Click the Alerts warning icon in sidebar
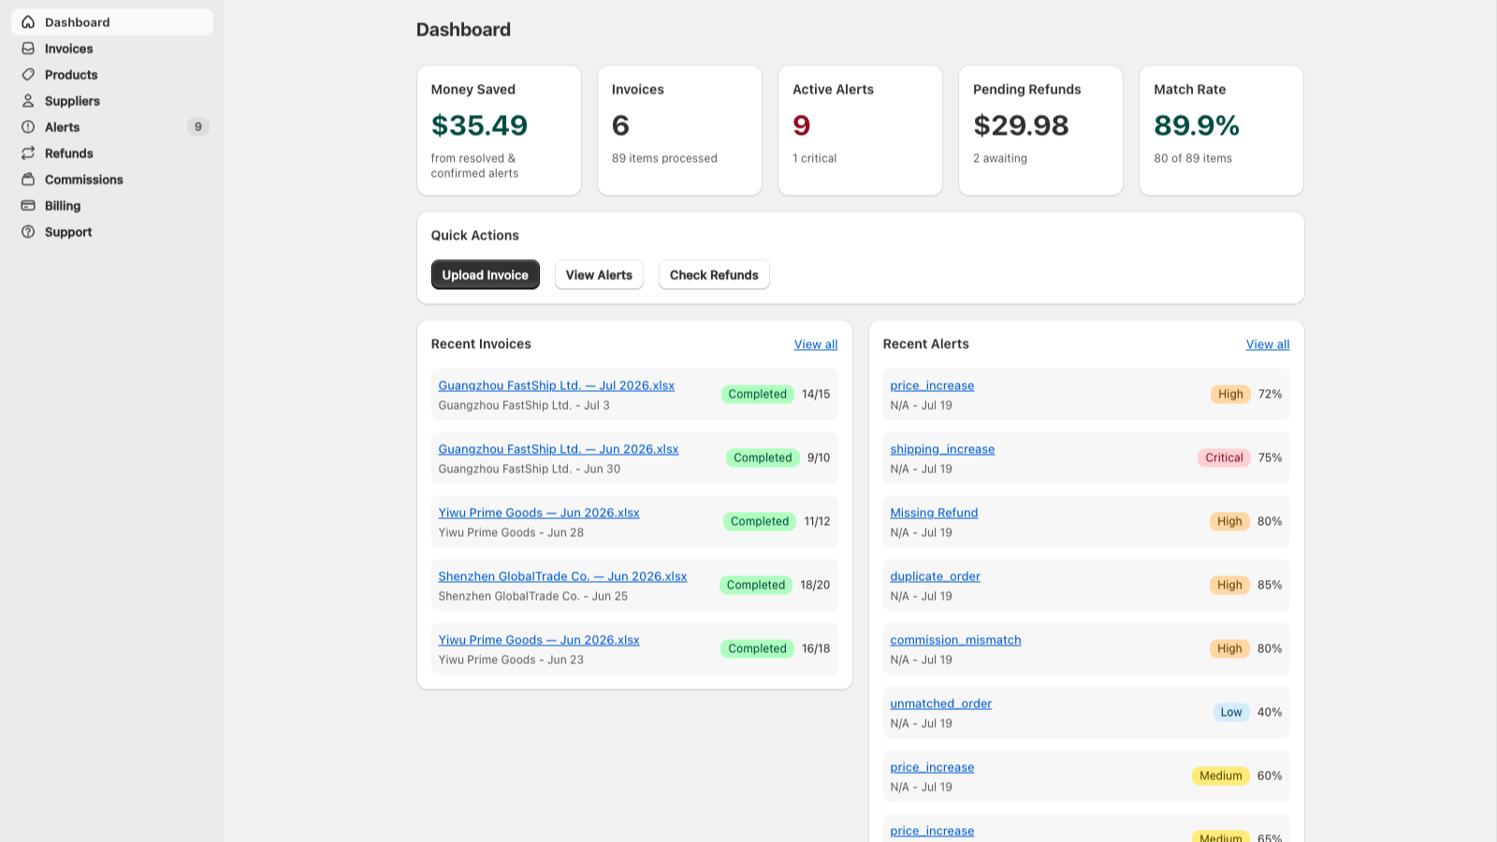 tap(28, 127)
